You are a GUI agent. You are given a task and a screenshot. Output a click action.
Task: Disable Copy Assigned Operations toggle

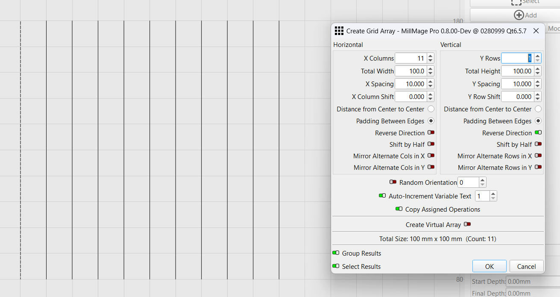coord(399,209)
